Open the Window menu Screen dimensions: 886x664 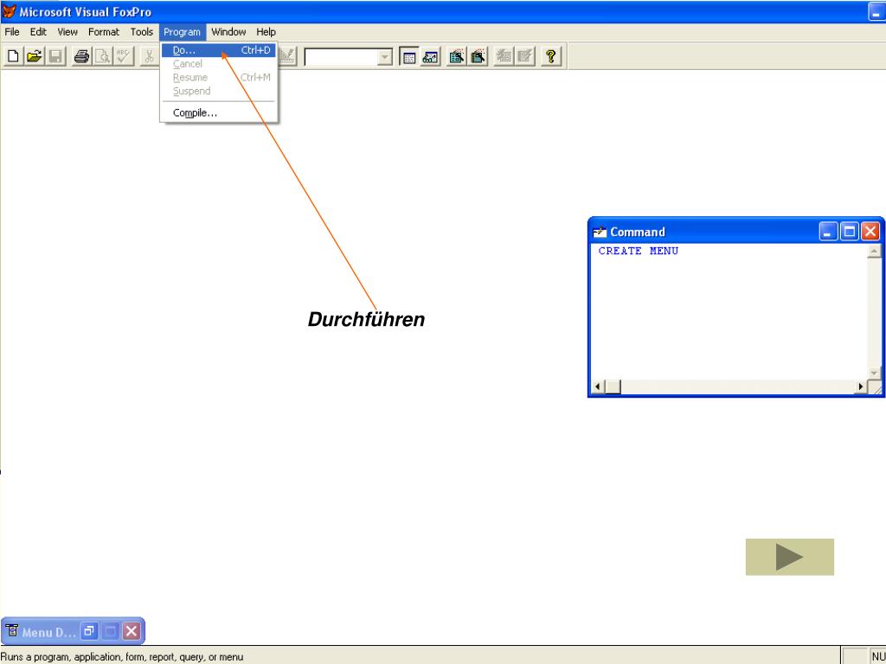tap(228, 32)
